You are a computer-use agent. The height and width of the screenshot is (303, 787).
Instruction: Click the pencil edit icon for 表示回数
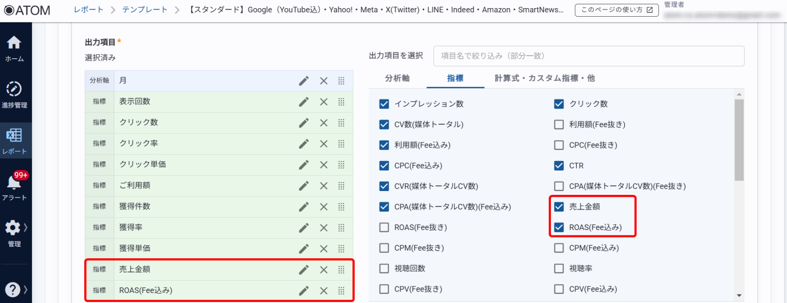pos(304,102)
